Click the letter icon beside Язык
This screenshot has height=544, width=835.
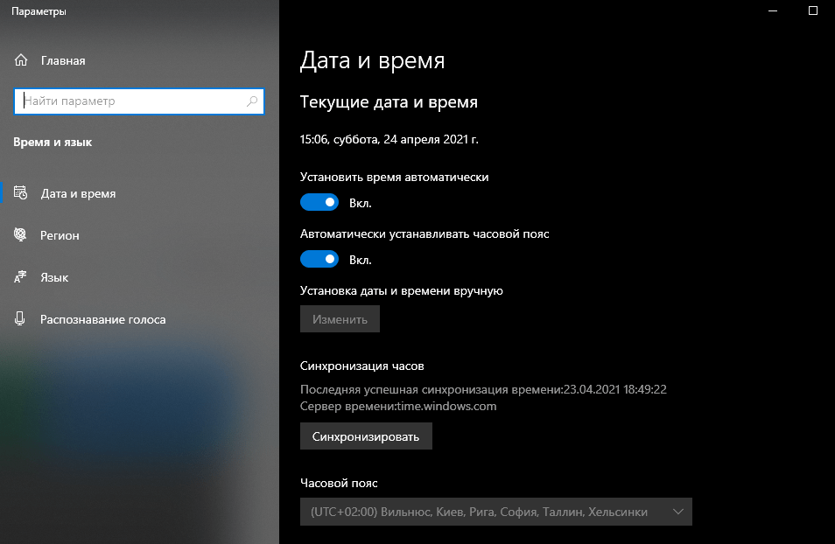[21, 277]
